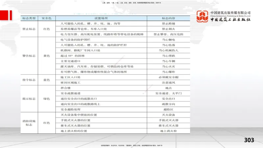The image size is (263, 148).
Task: Select the 标志类型 column header
Action: pyautogui.click(x=29, y=18)
